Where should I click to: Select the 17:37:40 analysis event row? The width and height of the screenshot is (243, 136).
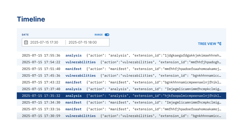[x=121, y=89]
